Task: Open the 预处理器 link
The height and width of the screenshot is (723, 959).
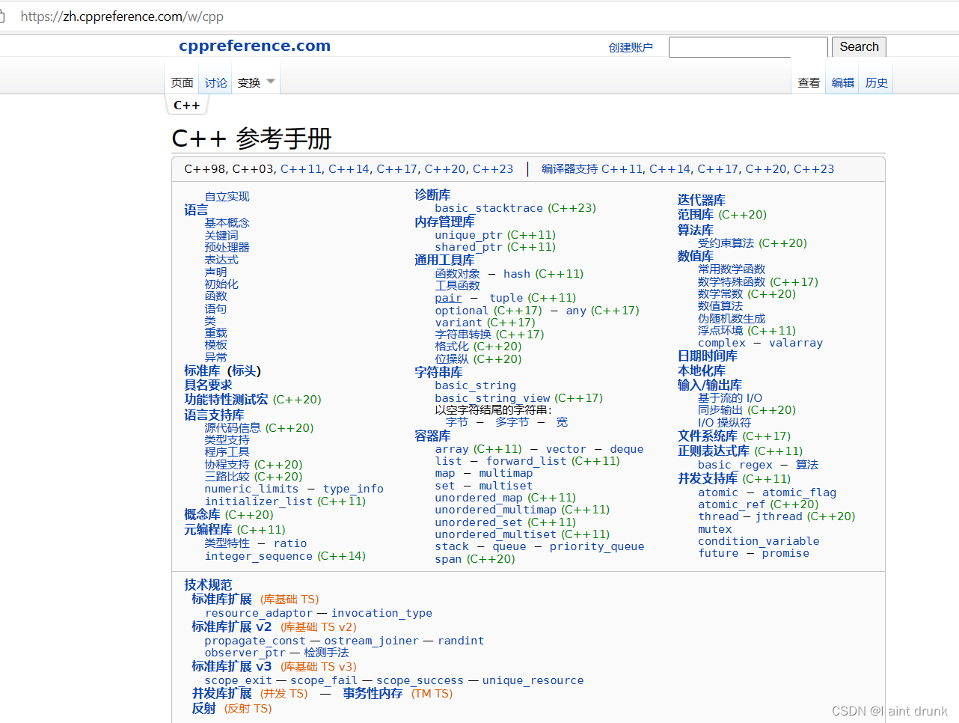Action: 227,247
